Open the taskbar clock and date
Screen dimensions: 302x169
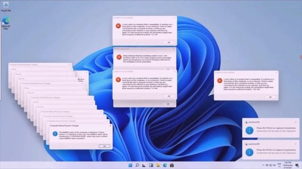(288, 165)
